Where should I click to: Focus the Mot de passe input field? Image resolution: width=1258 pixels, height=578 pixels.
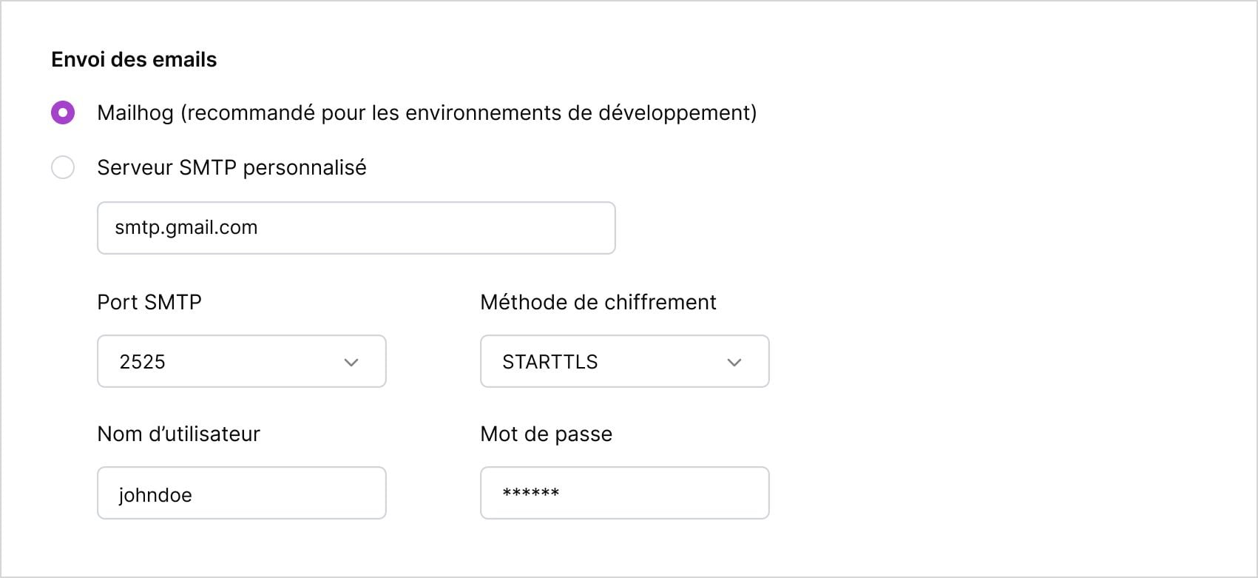pyautogui.click(x=624, y=493)
